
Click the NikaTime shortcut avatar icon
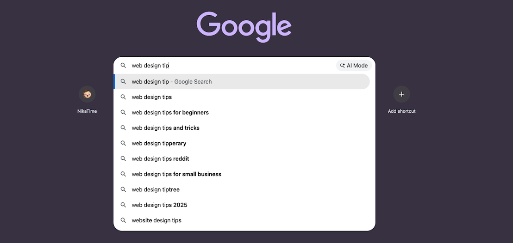click(87, 94)
